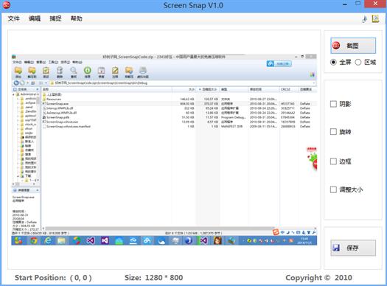Enable the 调整大小 checkbox
Screen dimensions: 387x286
pyautogui.click(x=333, y=189)
